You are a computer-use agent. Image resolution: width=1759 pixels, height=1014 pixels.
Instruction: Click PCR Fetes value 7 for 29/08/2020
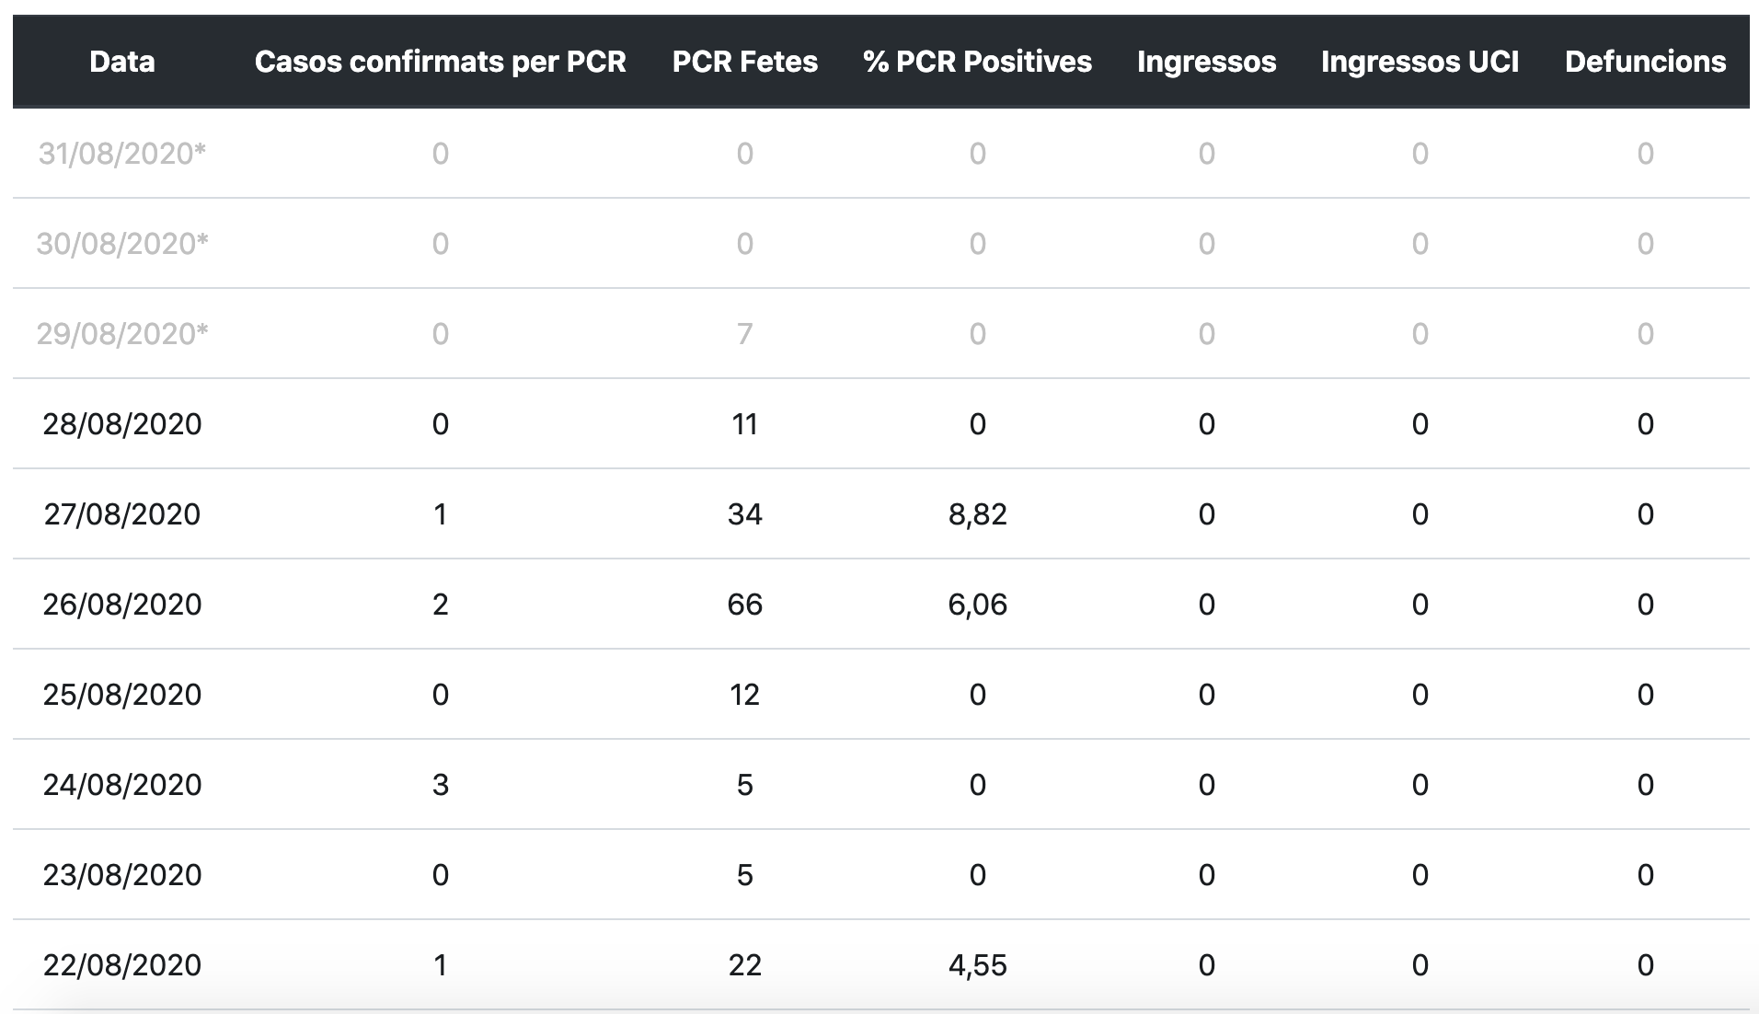click(744, 333)
